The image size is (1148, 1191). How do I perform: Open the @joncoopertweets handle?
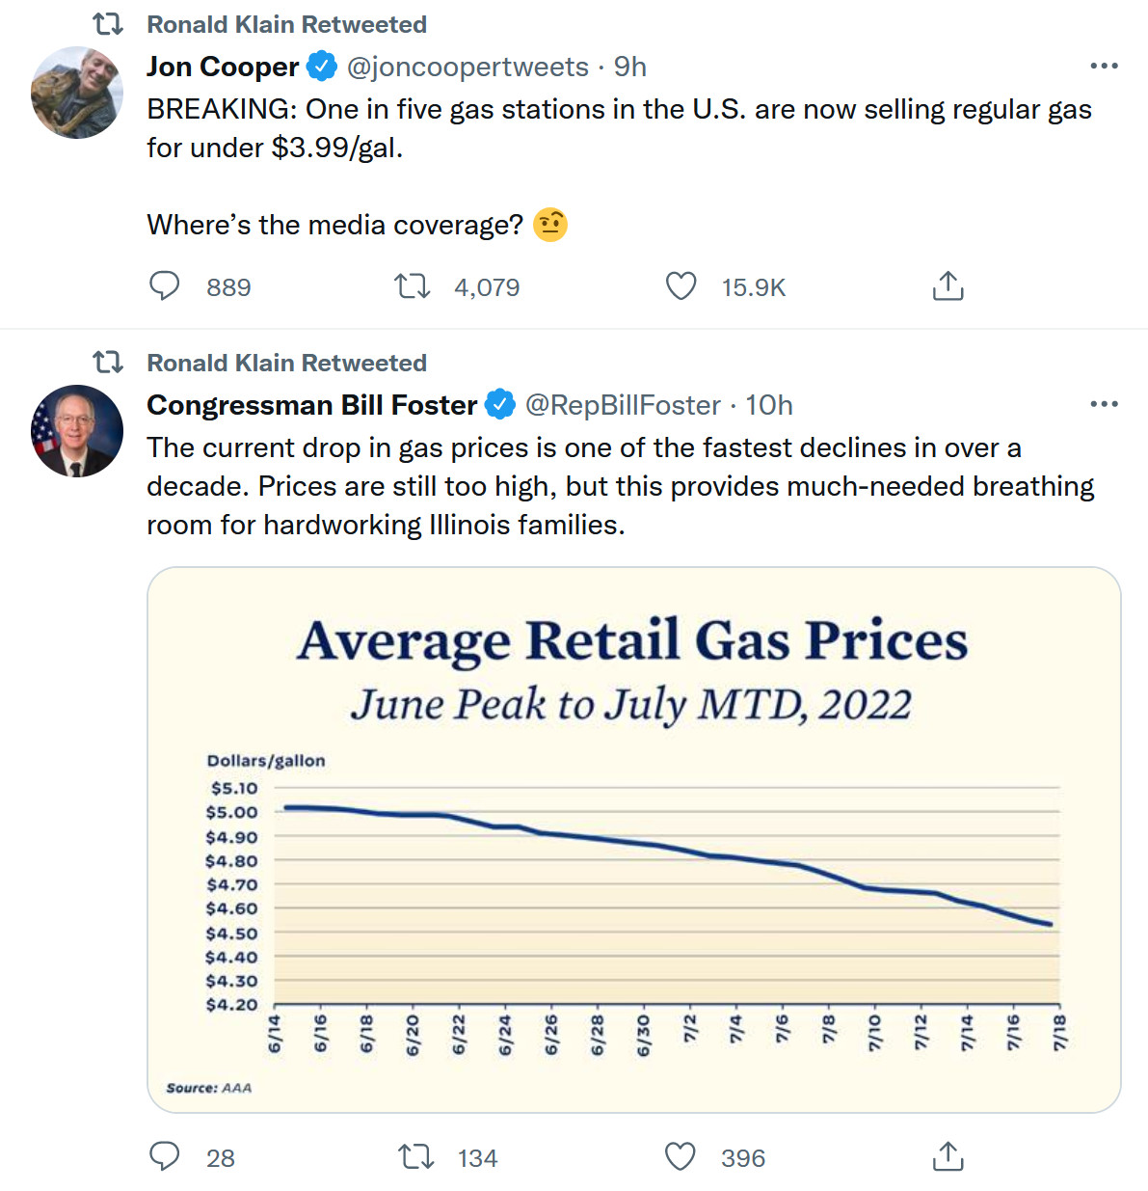467,67
